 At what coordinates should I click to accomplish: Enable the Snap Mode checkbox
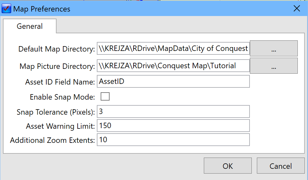tap(105, 96)
